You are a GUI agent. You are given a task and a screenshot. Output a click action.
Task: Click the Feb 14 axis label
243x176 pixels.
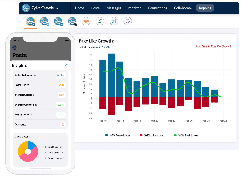[103, 121]
